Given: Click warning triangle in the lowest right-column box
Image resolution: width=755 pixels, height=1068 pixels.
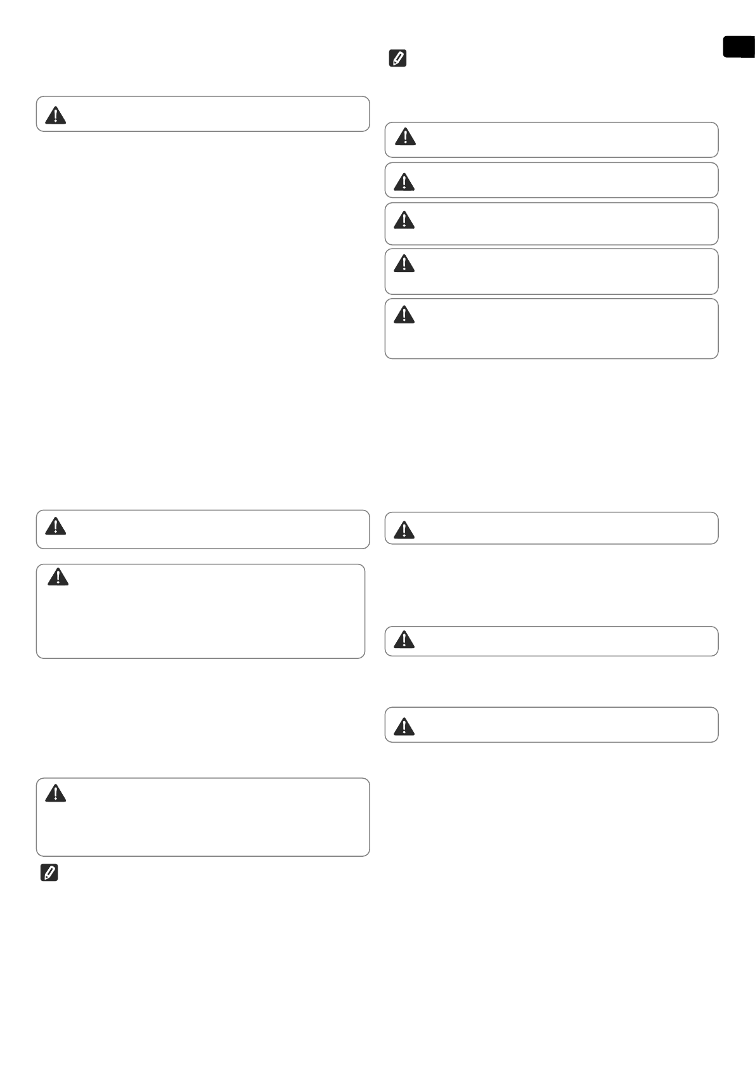Looking at the screenshot, I should [x=404, y=726].
